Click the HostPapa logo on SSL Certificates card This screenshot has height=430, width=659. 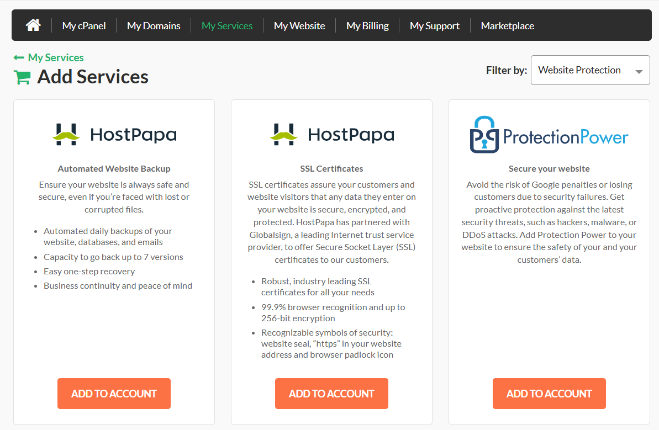pos(332,134)
